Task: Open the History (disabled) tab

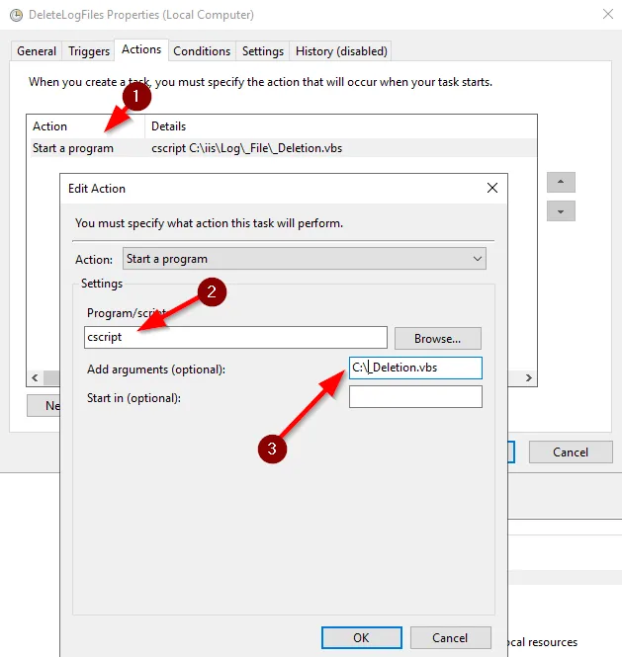Action: pos(341,51)
